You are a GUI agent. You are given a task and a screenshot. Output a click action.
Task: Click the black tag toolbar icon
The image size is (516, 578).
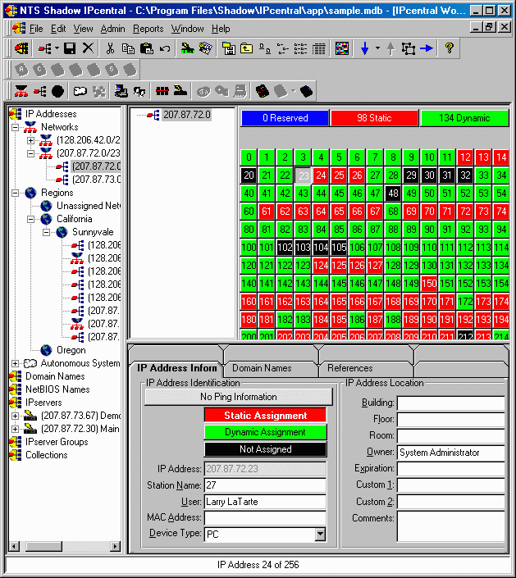(x=306, y=91)
